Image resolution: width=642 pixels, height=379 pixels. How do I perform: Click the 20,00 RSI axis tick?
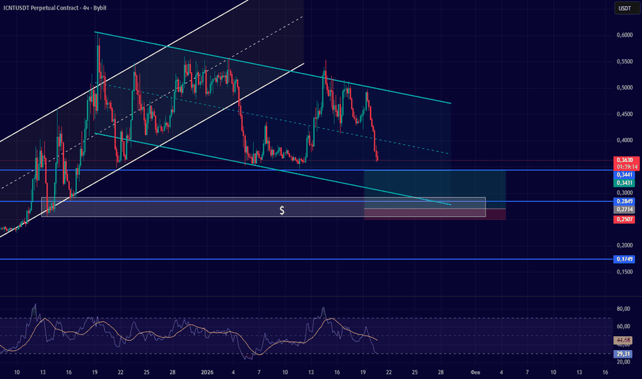(623, 362)
